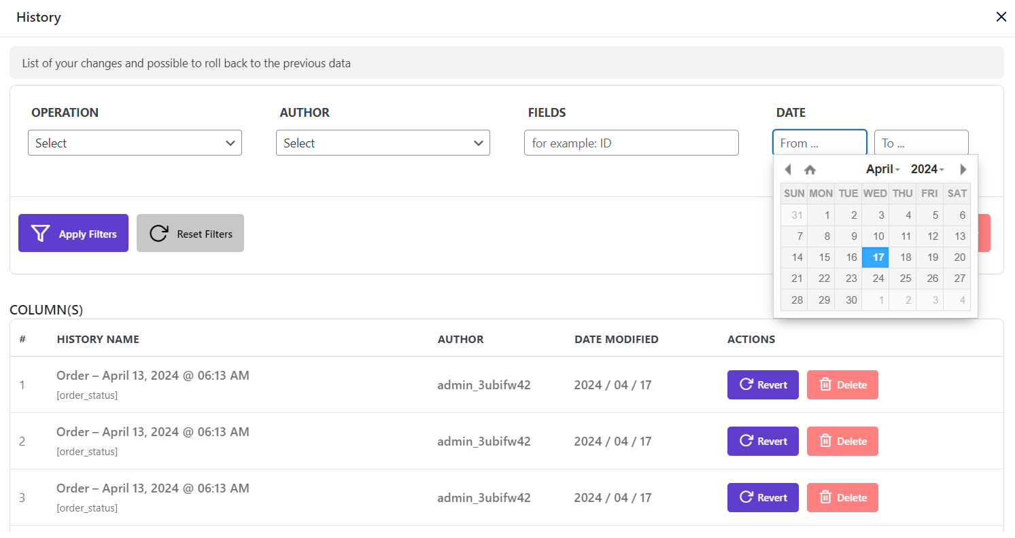Click the previous month arrow in calendar
This screenshot has width=1015, height=538.
click(x=788, y=169)
